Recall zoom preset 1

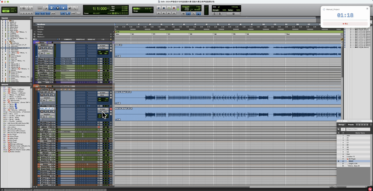[x=22, y=13]
